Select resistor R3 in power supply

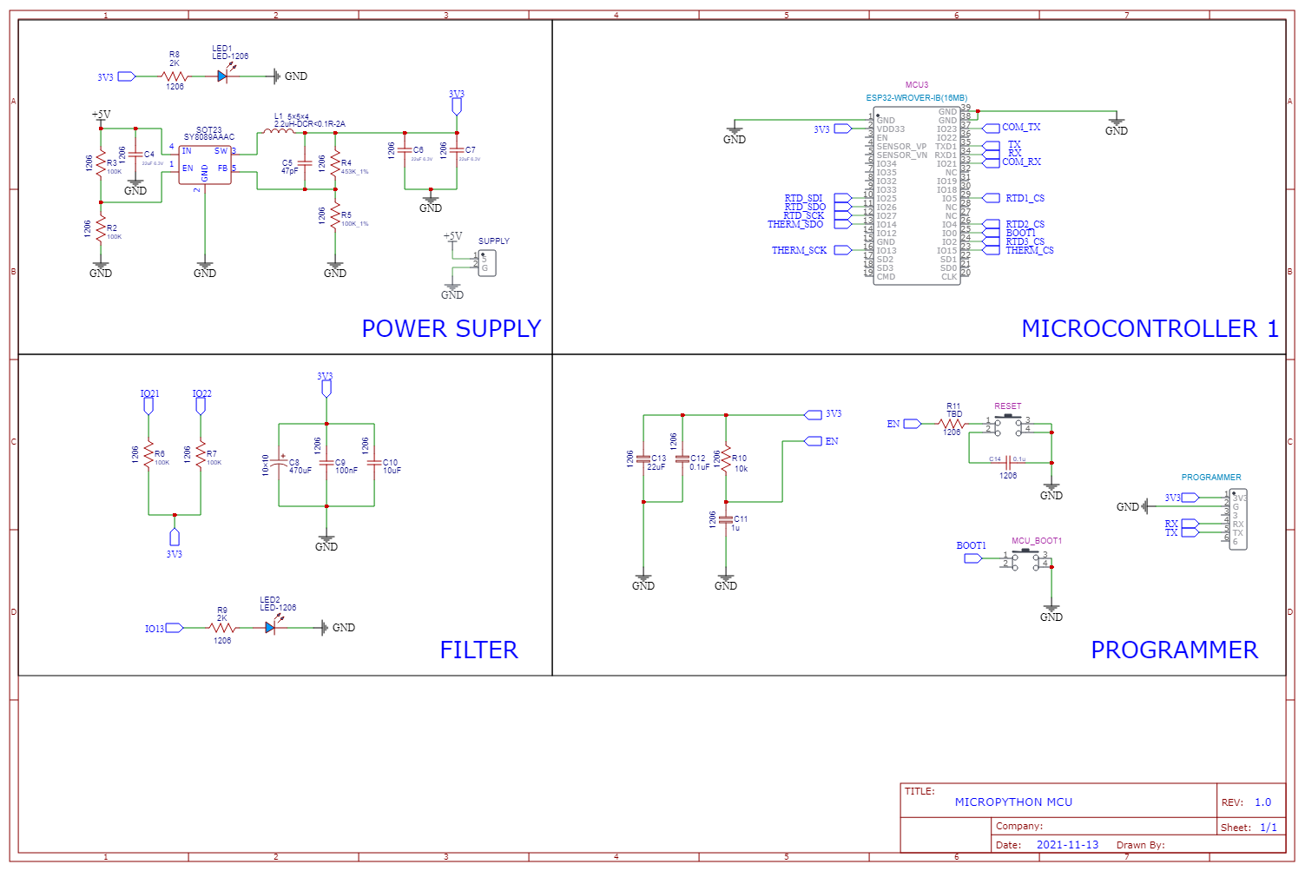coord(101,162)
